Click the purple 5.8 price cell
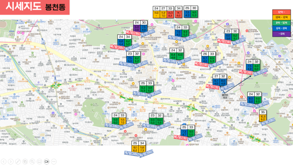The height and width of the screenshot is (165, 293). pos(137,28)
